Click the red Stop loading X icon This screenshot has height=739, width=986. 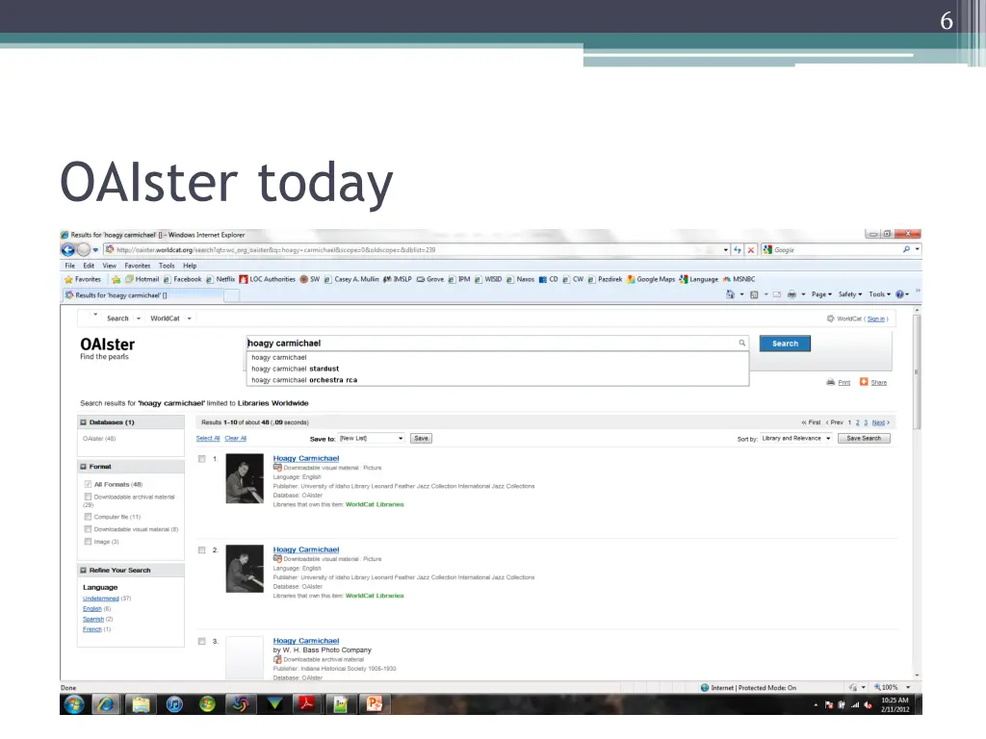click(751, 250)
